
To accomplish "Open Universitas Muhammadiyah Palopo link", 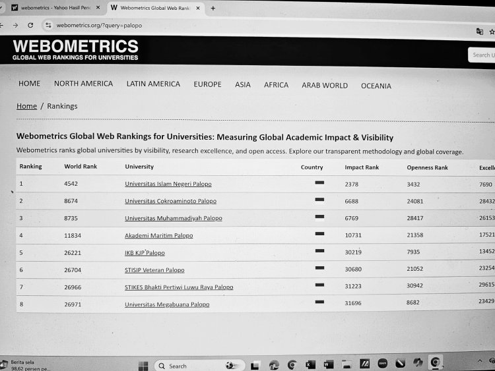I will (174, 218).
